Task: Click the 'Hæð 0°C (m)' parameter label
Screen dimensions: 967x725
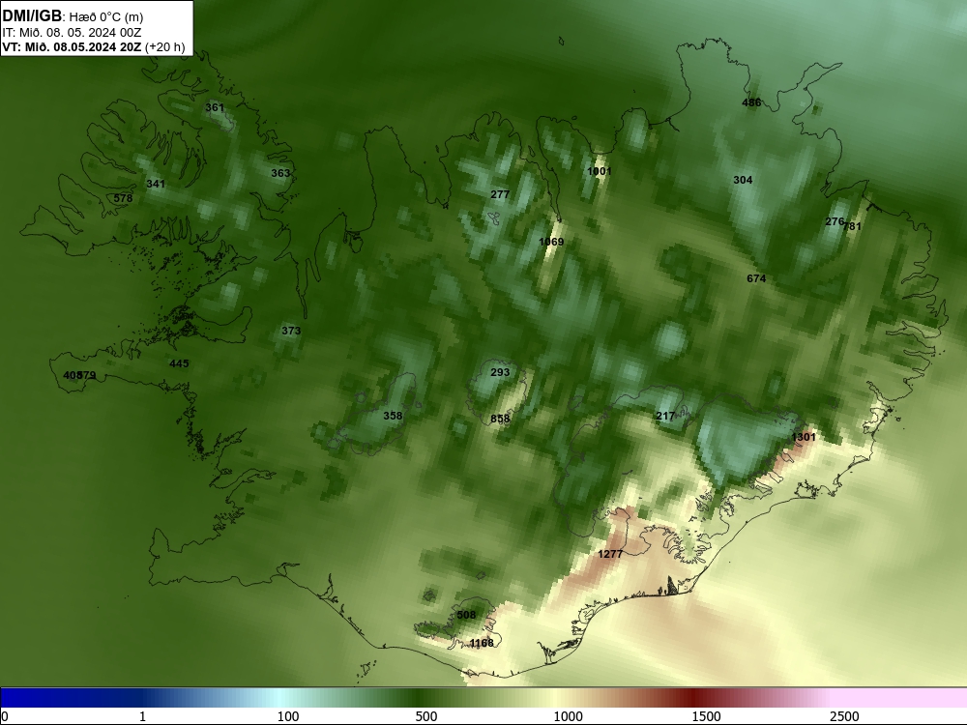Action: pyautogui.click(x=106, y=17)
